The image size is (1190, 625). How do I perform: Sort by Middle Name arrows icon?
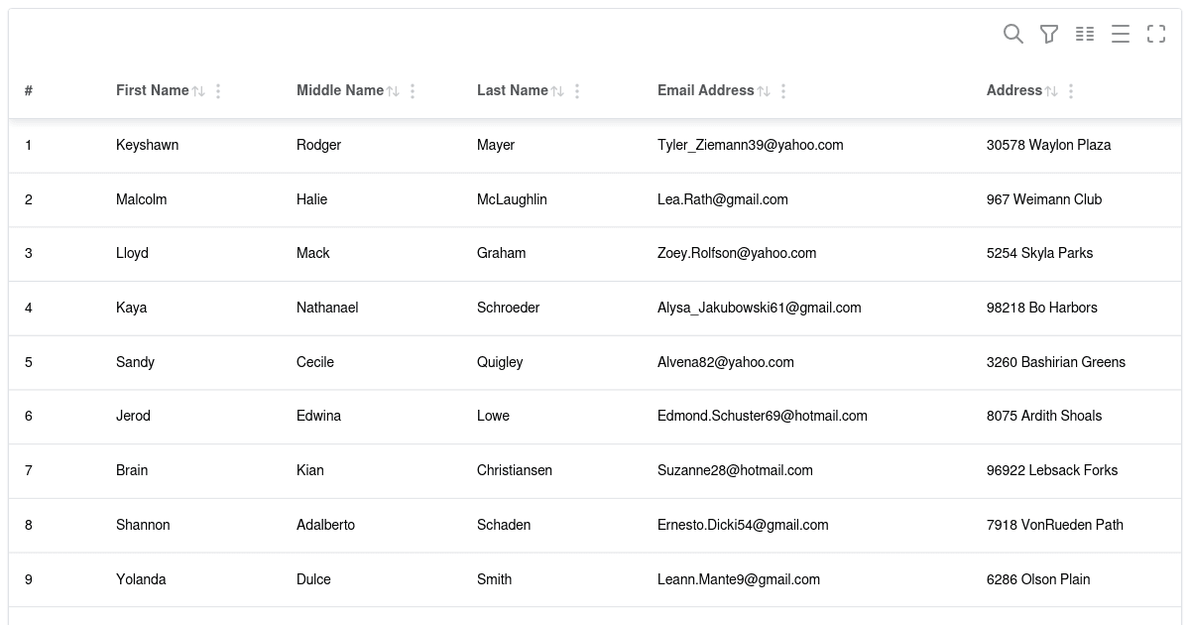393,91
